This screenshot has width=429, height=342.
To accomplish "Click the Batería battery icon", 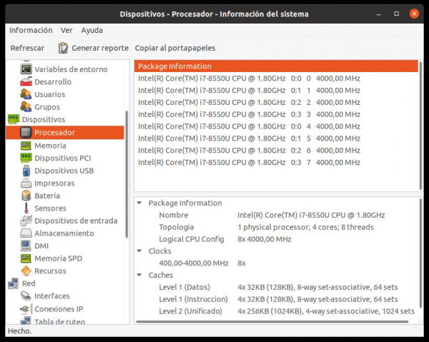I will click(x=26, y=196).
